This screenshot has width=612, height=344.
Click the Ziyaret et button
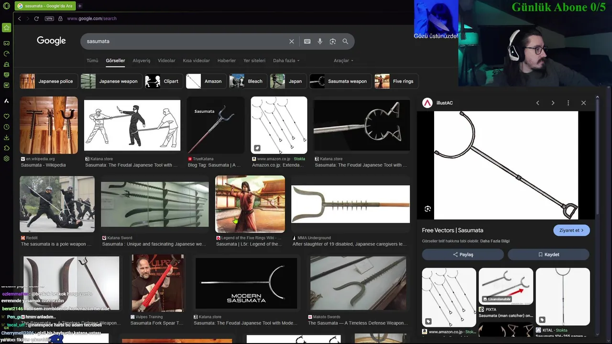click(x=571, y=230)
